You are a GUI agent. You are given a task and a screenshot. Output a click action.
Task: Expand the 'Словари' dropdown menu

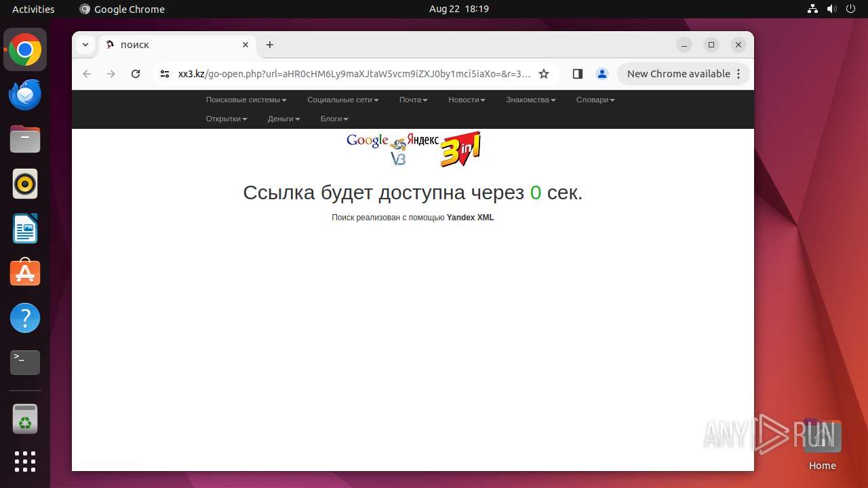pos(595,100)
